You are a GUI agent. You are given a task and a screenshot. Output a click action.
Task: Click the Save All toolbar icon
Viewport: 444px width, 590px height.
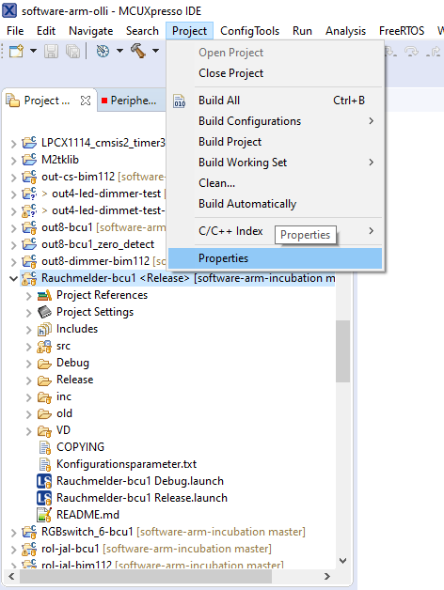click(x=72, y=51)
